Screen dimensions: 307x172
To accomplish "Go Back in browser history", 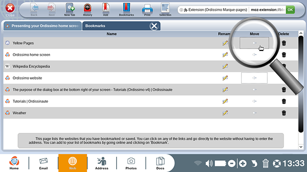I will click(x=34, y=10).
